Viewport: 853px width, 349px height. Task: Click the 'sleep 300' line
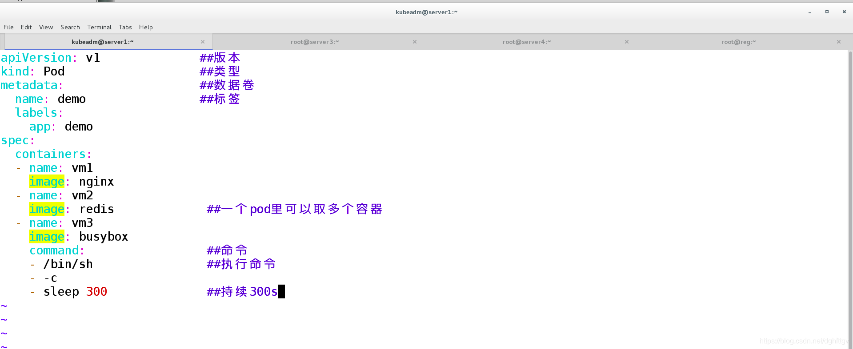click(75, 292)
